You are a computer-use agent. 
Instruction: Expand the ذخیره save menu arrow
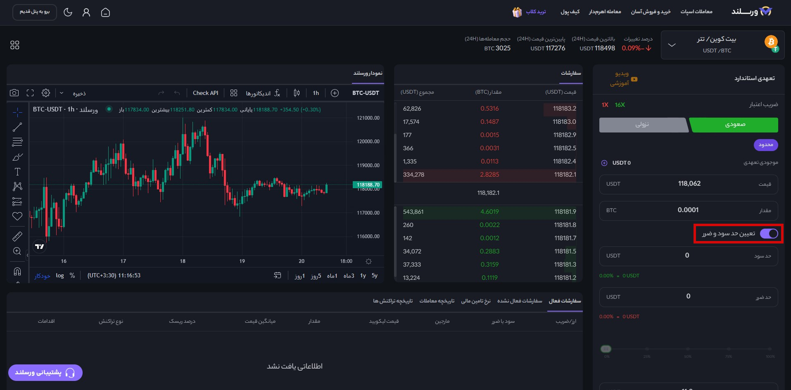(x=61, y=93)
